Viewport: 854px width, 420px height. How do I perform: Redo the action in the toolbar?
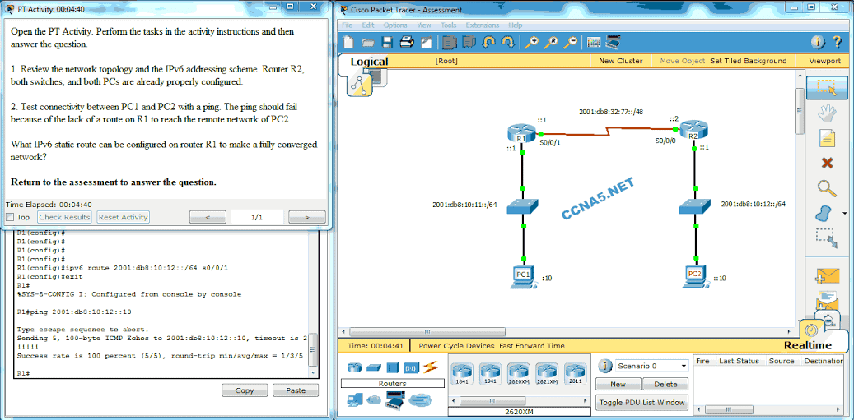pos(507,43)
